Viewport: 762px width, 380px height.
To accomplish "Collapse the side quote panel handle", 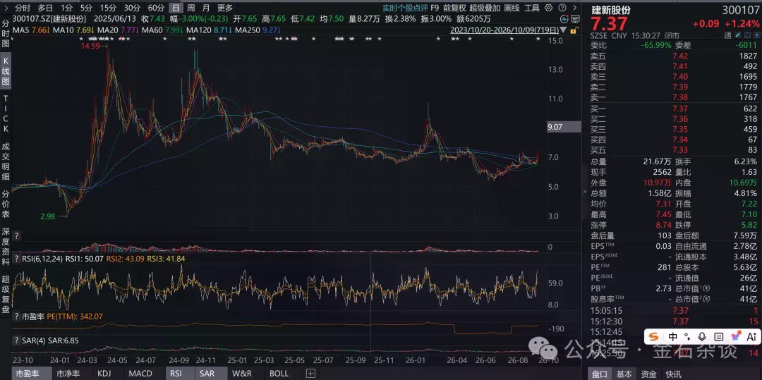I will click(585, 191).
